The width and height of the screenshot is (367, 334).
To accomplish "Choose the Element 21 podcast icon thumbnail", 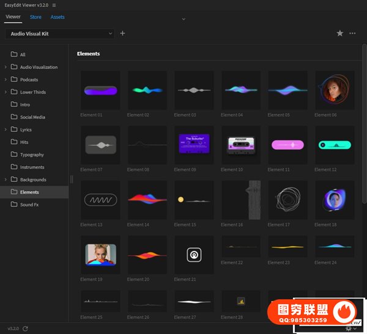I will point(193,255).
